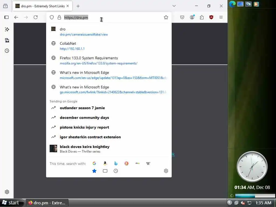Open microsoft.com edge update suggestion

coord(109,75)
